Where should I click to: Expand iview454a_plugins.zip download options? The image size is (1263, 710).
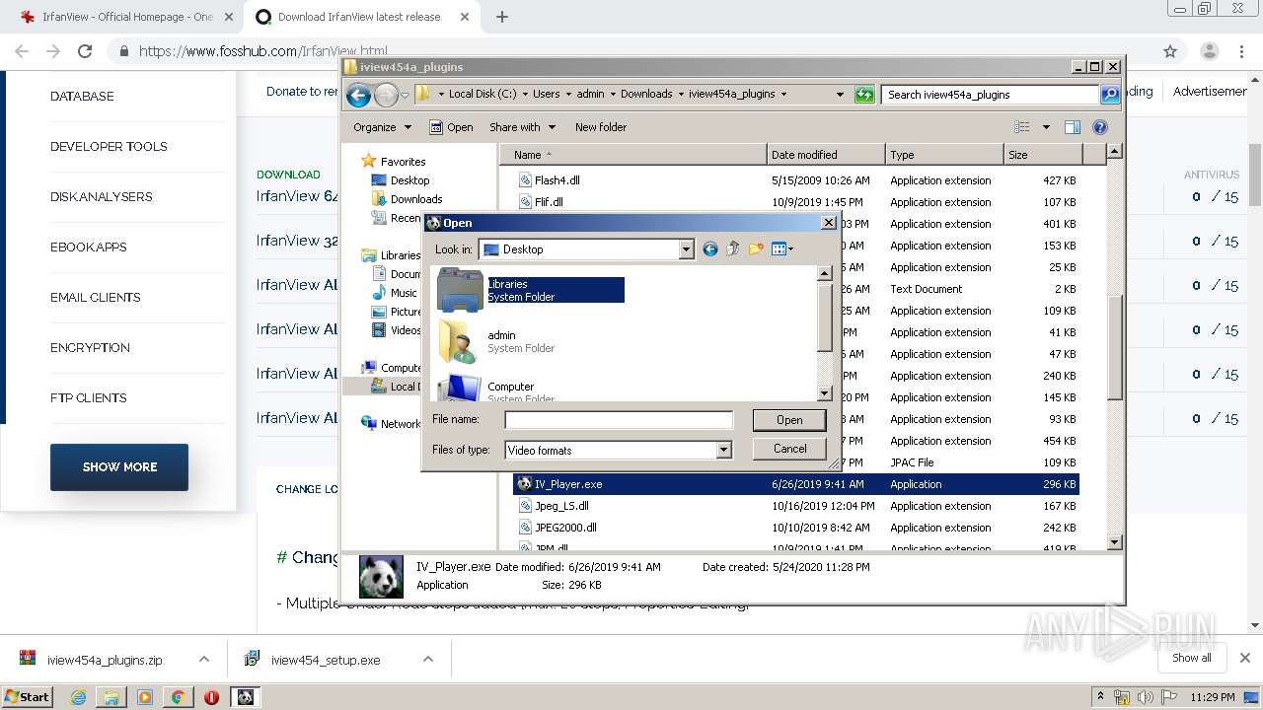pos(204,660)
